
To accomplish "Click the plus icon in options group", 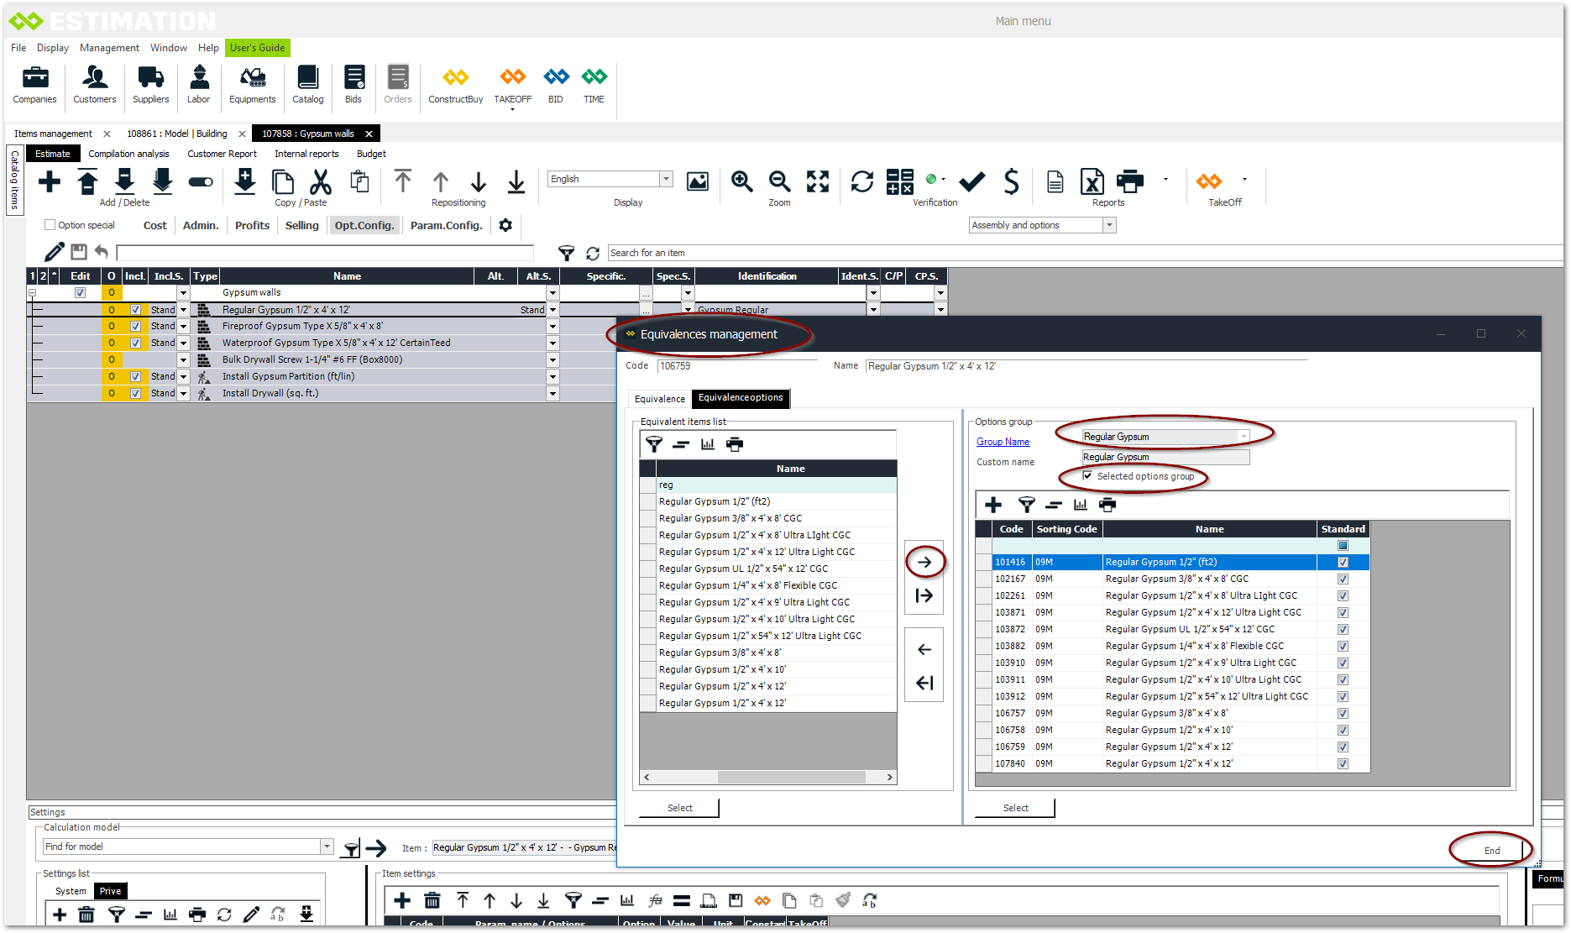I will coord(993,505).
